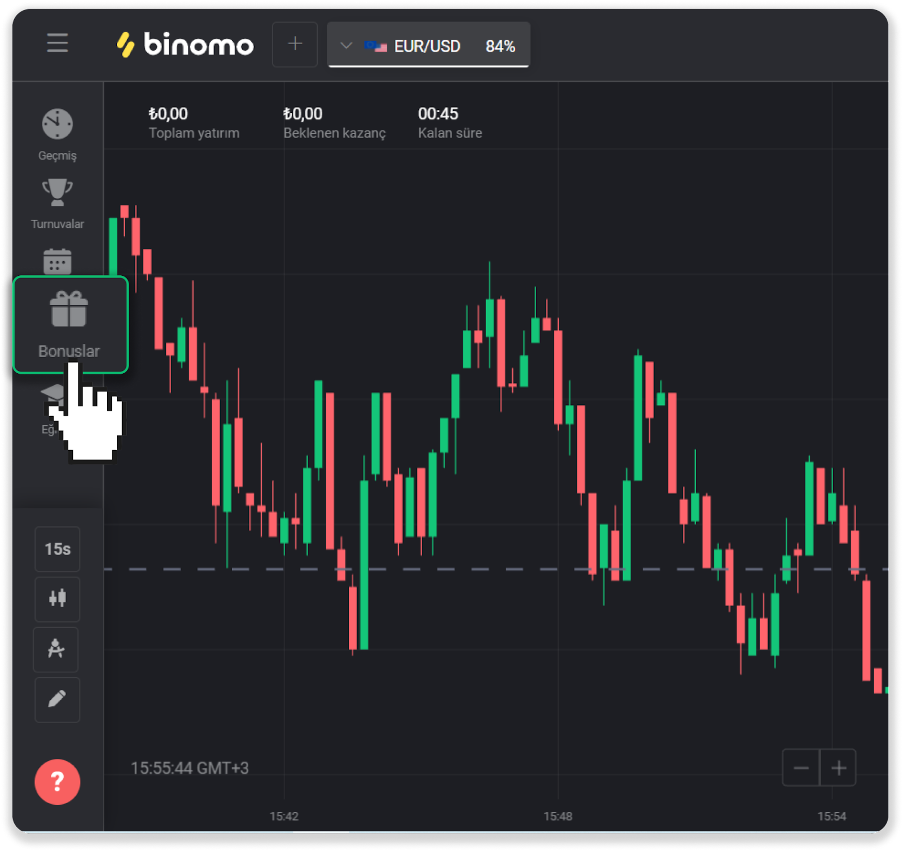Screen dimensions: 903x851
Task: Add a new asset tab with plus
Action: tap(295, 44)
